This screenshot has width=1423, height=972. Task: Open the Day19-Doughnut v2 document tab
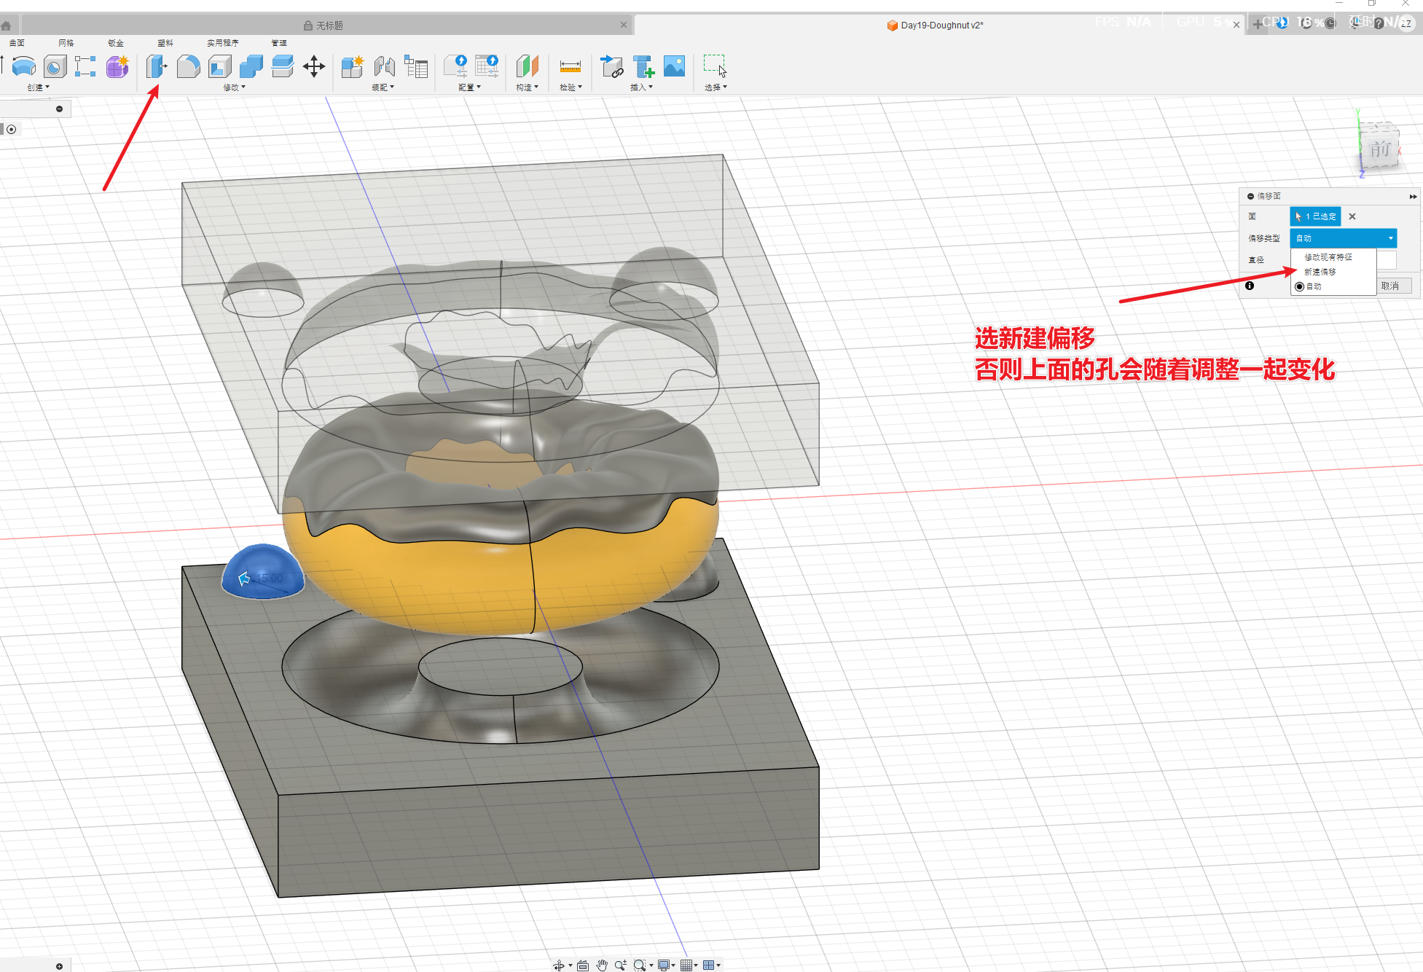tap(941, 26)
